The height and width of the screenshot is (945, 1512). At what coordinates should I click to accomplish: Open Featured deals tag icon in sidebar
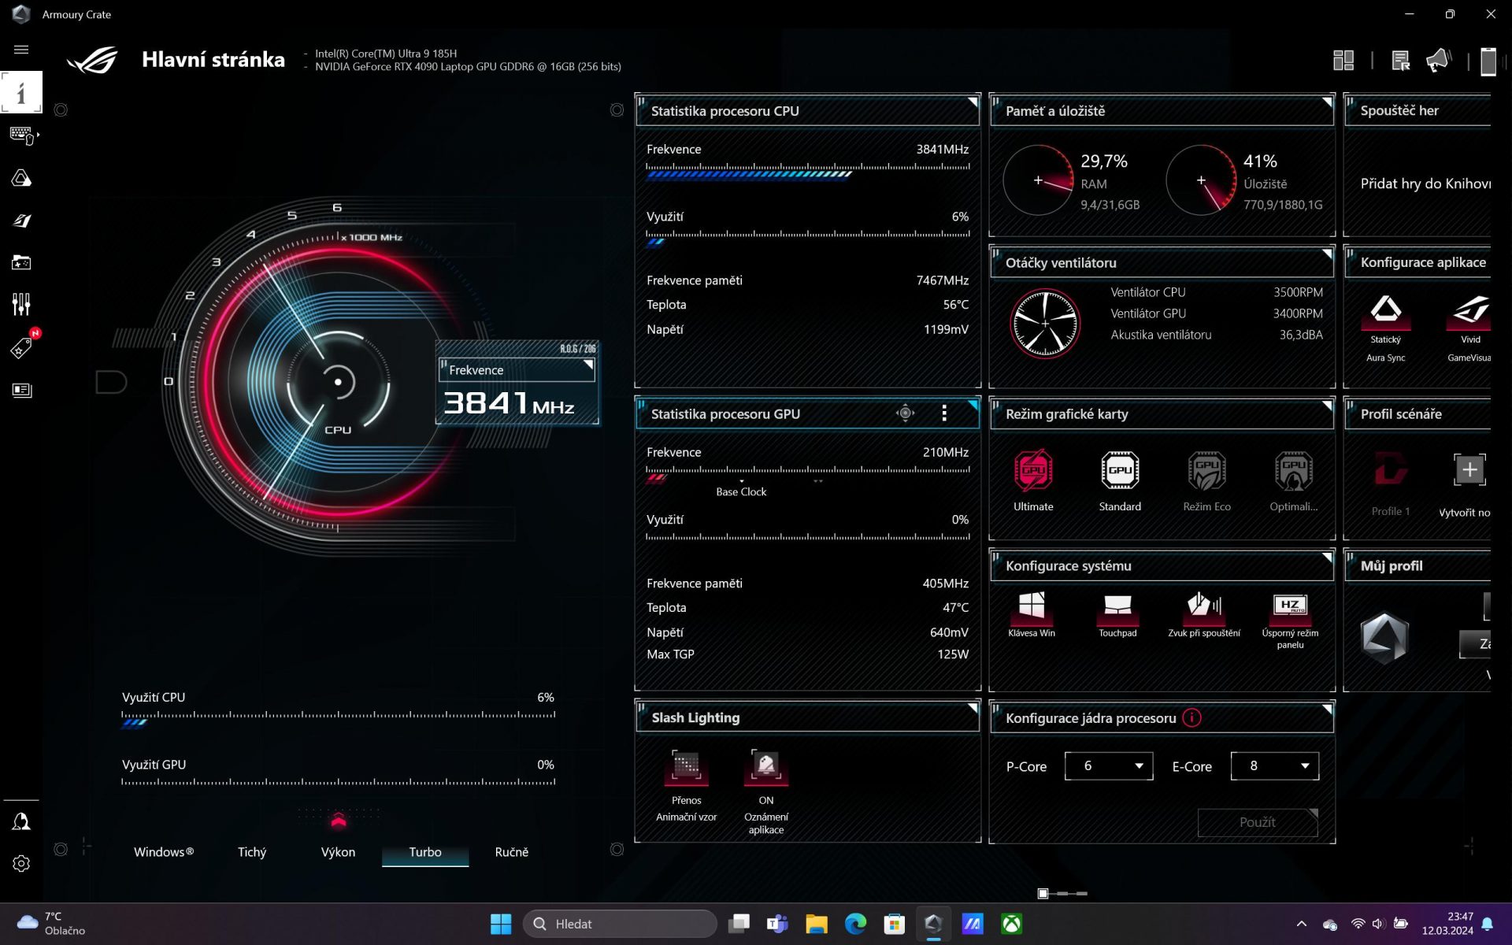click(21, 348)
